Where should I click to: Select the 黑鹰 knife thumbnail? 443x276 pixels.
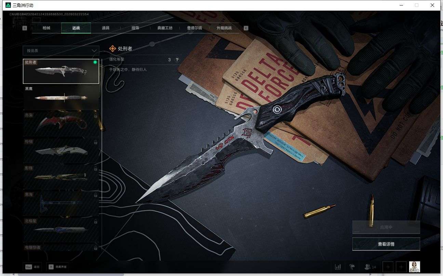(x=61, y=97)
